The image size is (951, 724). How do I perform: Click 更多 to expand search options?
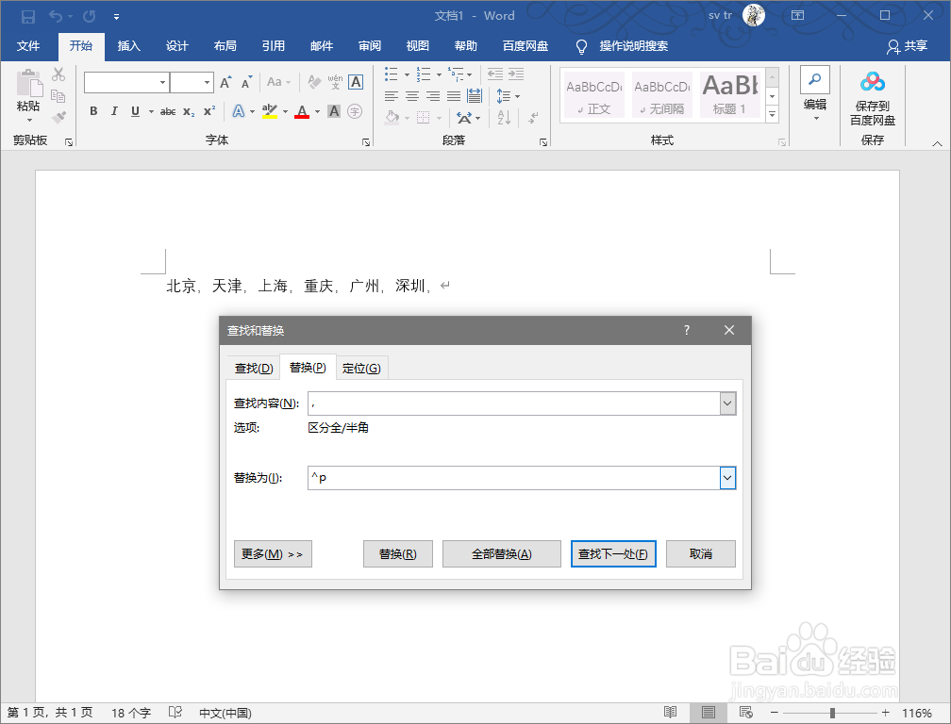(273, 553)
